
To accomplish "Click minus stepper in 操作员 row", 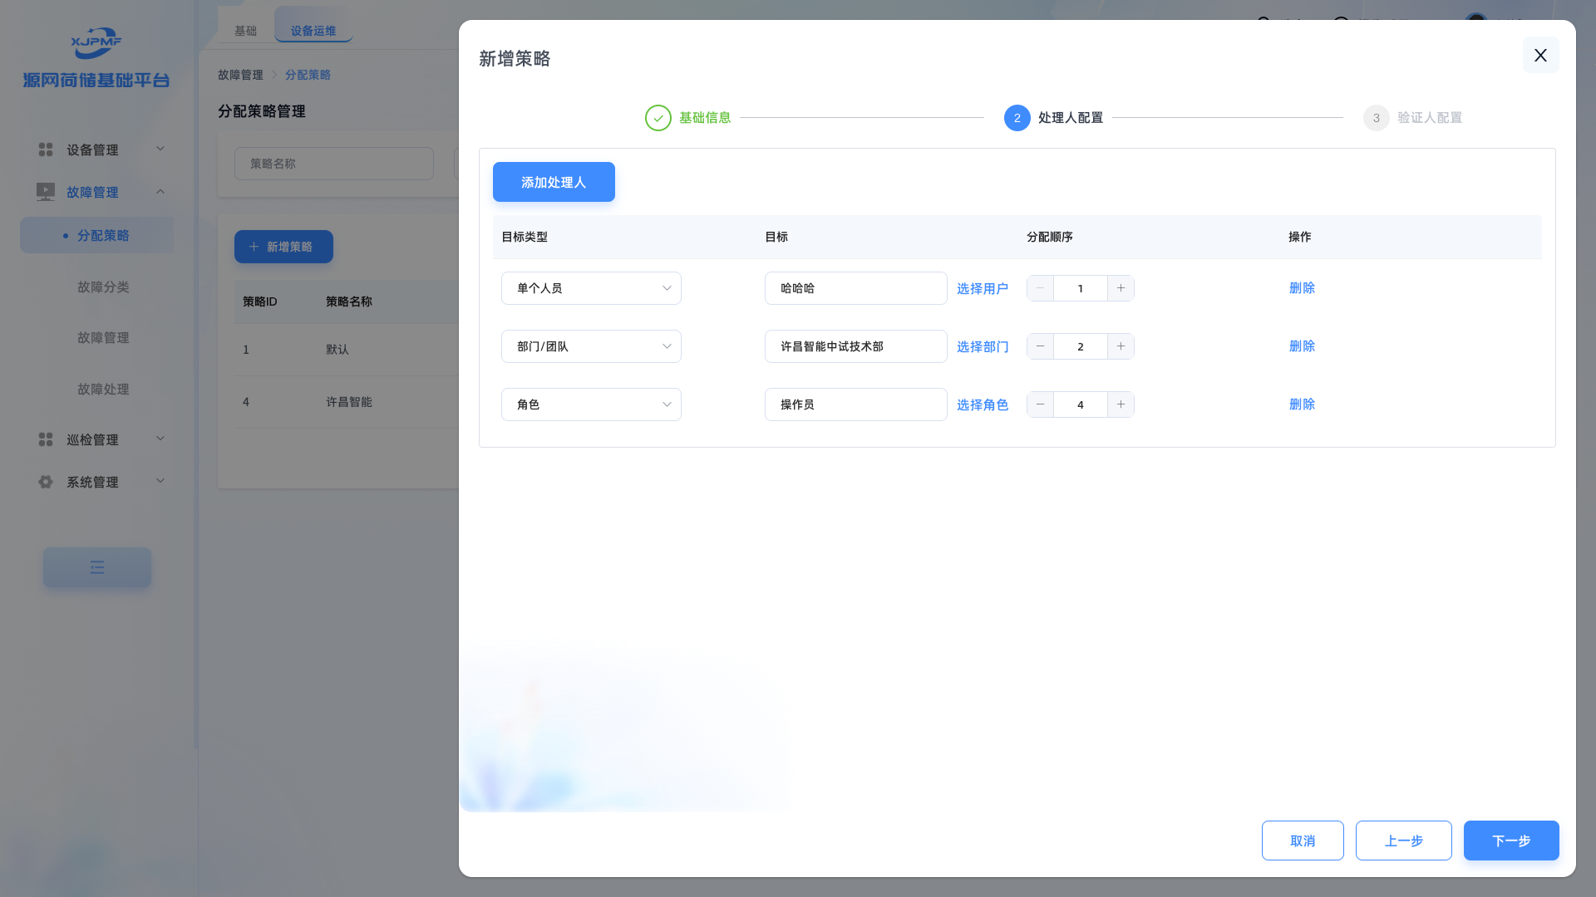I will pyautogui.click(x=1040, y=404).
